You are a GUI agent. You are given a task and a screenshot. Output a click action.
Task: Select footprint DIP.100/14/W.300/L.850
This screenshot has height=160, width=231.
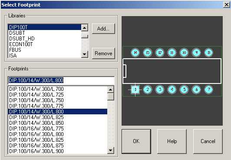(58, 123)
